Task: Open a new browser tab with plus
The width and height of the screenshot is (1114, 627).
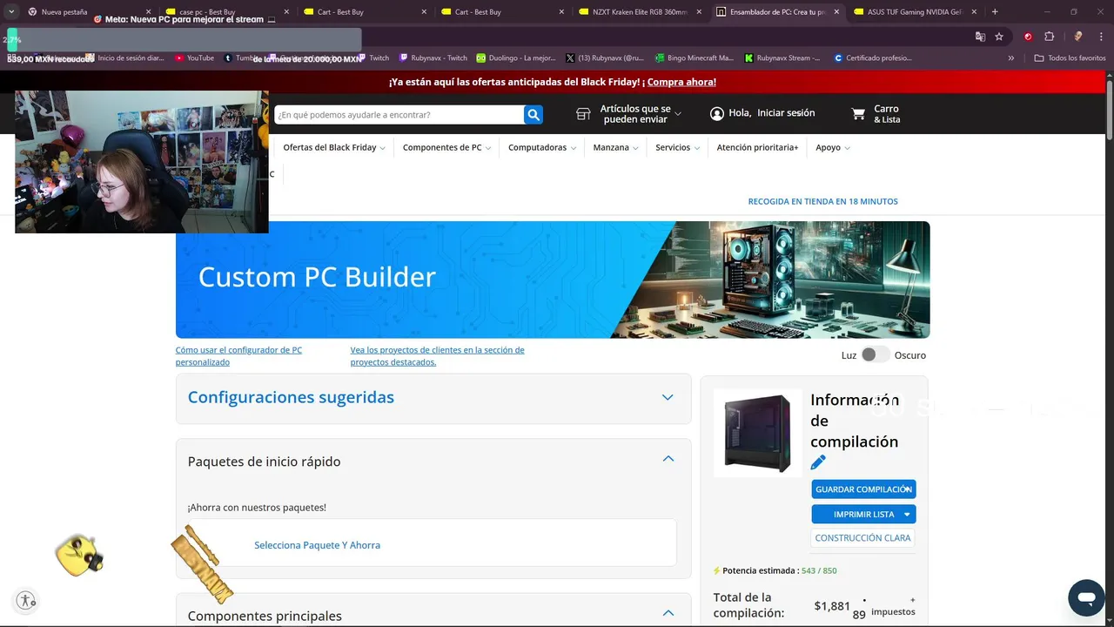Action: click(995, 12)
